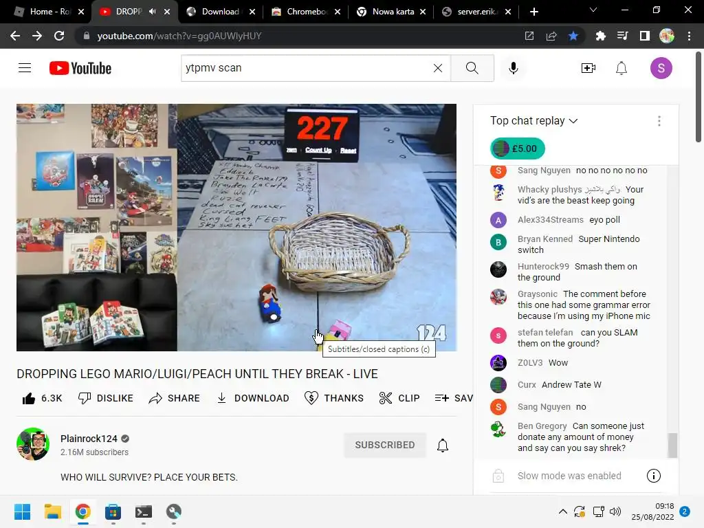Click the Graysonic chat message
Image resolution: width=704 pixels, height=528 pixels.
point(584,305)
